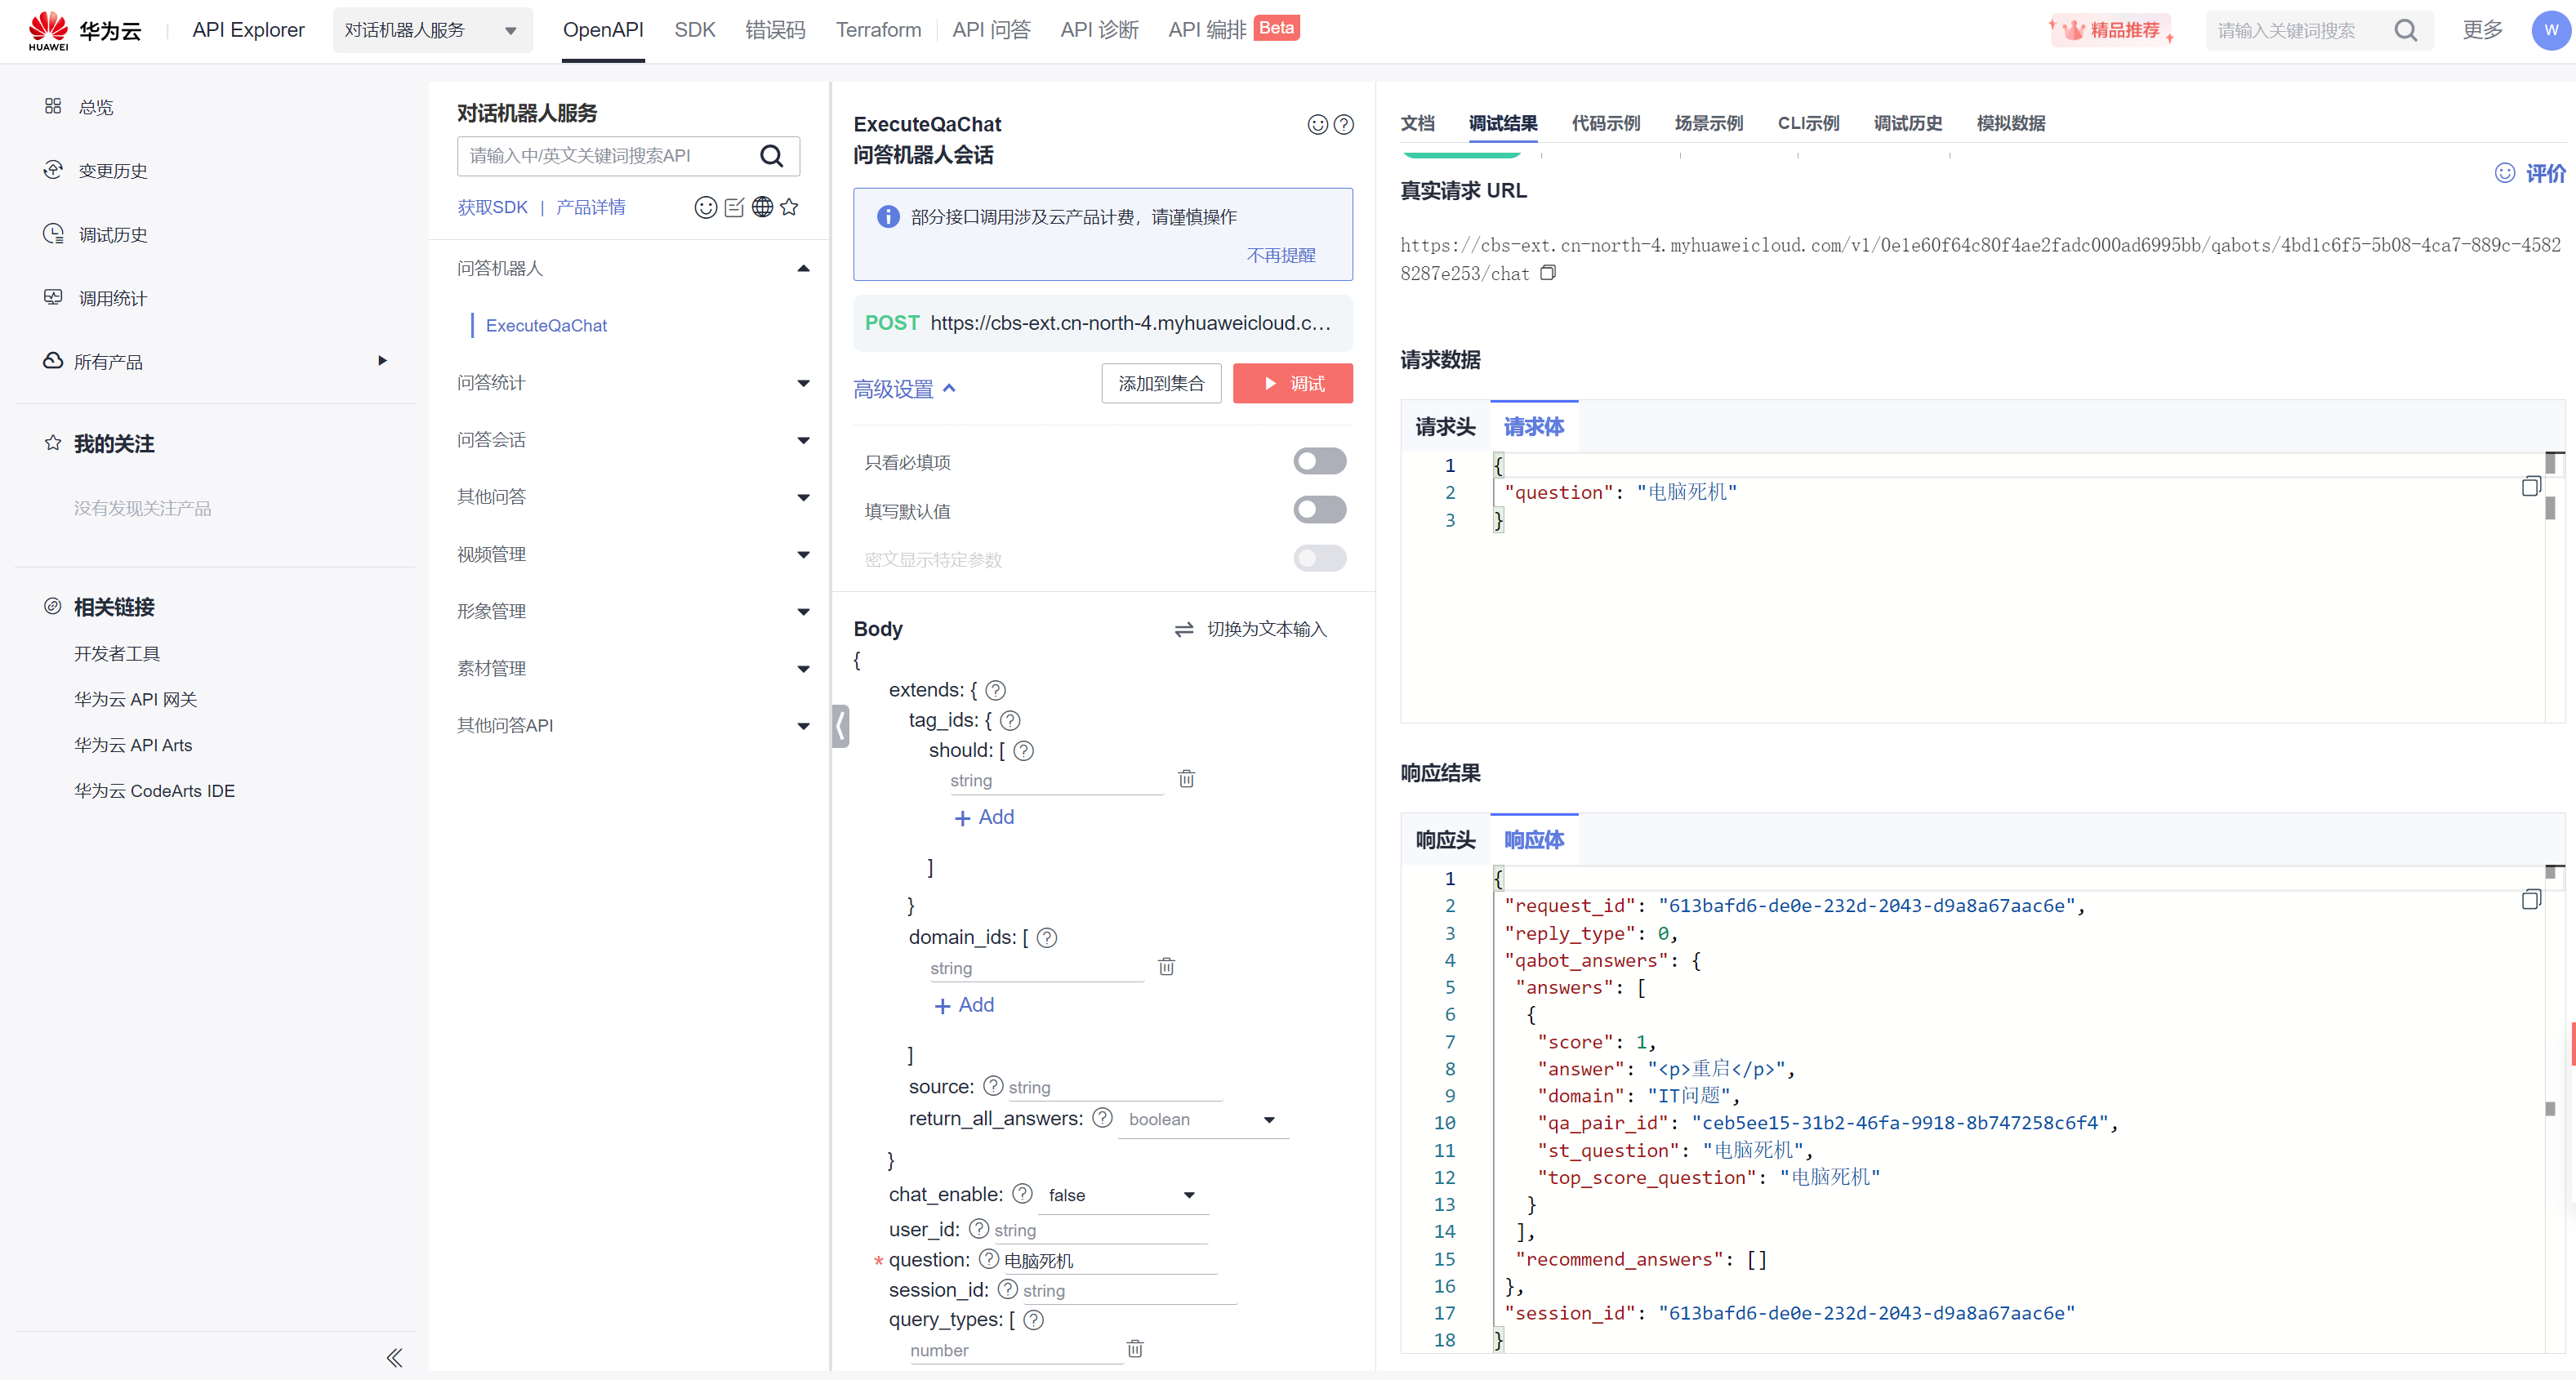Delete the domain_ids string entry

1166,966
